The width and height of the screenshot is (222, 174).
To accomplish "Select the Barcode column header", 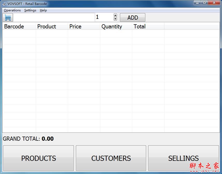I will pos(13,26).
